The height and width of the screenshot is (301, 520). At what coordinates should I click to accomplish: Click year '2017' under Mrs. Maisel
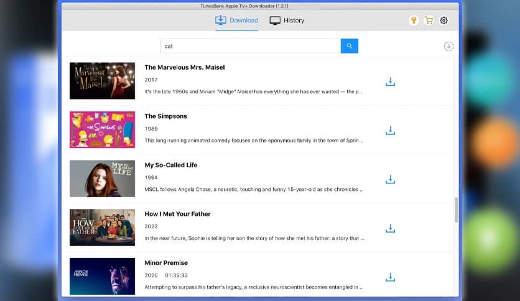click(151, 80)
